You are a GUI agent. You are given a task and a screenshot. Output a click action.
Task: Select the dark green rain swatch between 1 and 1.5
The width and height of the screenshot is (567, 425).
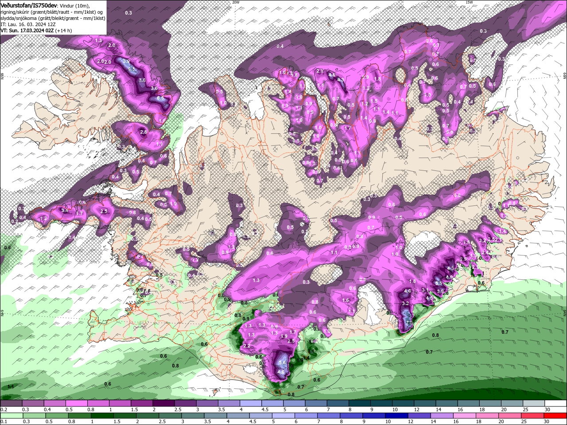[x=102, y=416]
